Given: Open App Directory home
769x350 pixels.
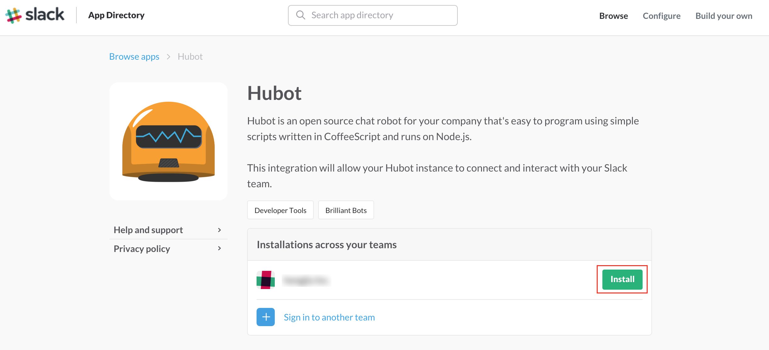Looking at the screenshot, I should [x=116, y=15].
